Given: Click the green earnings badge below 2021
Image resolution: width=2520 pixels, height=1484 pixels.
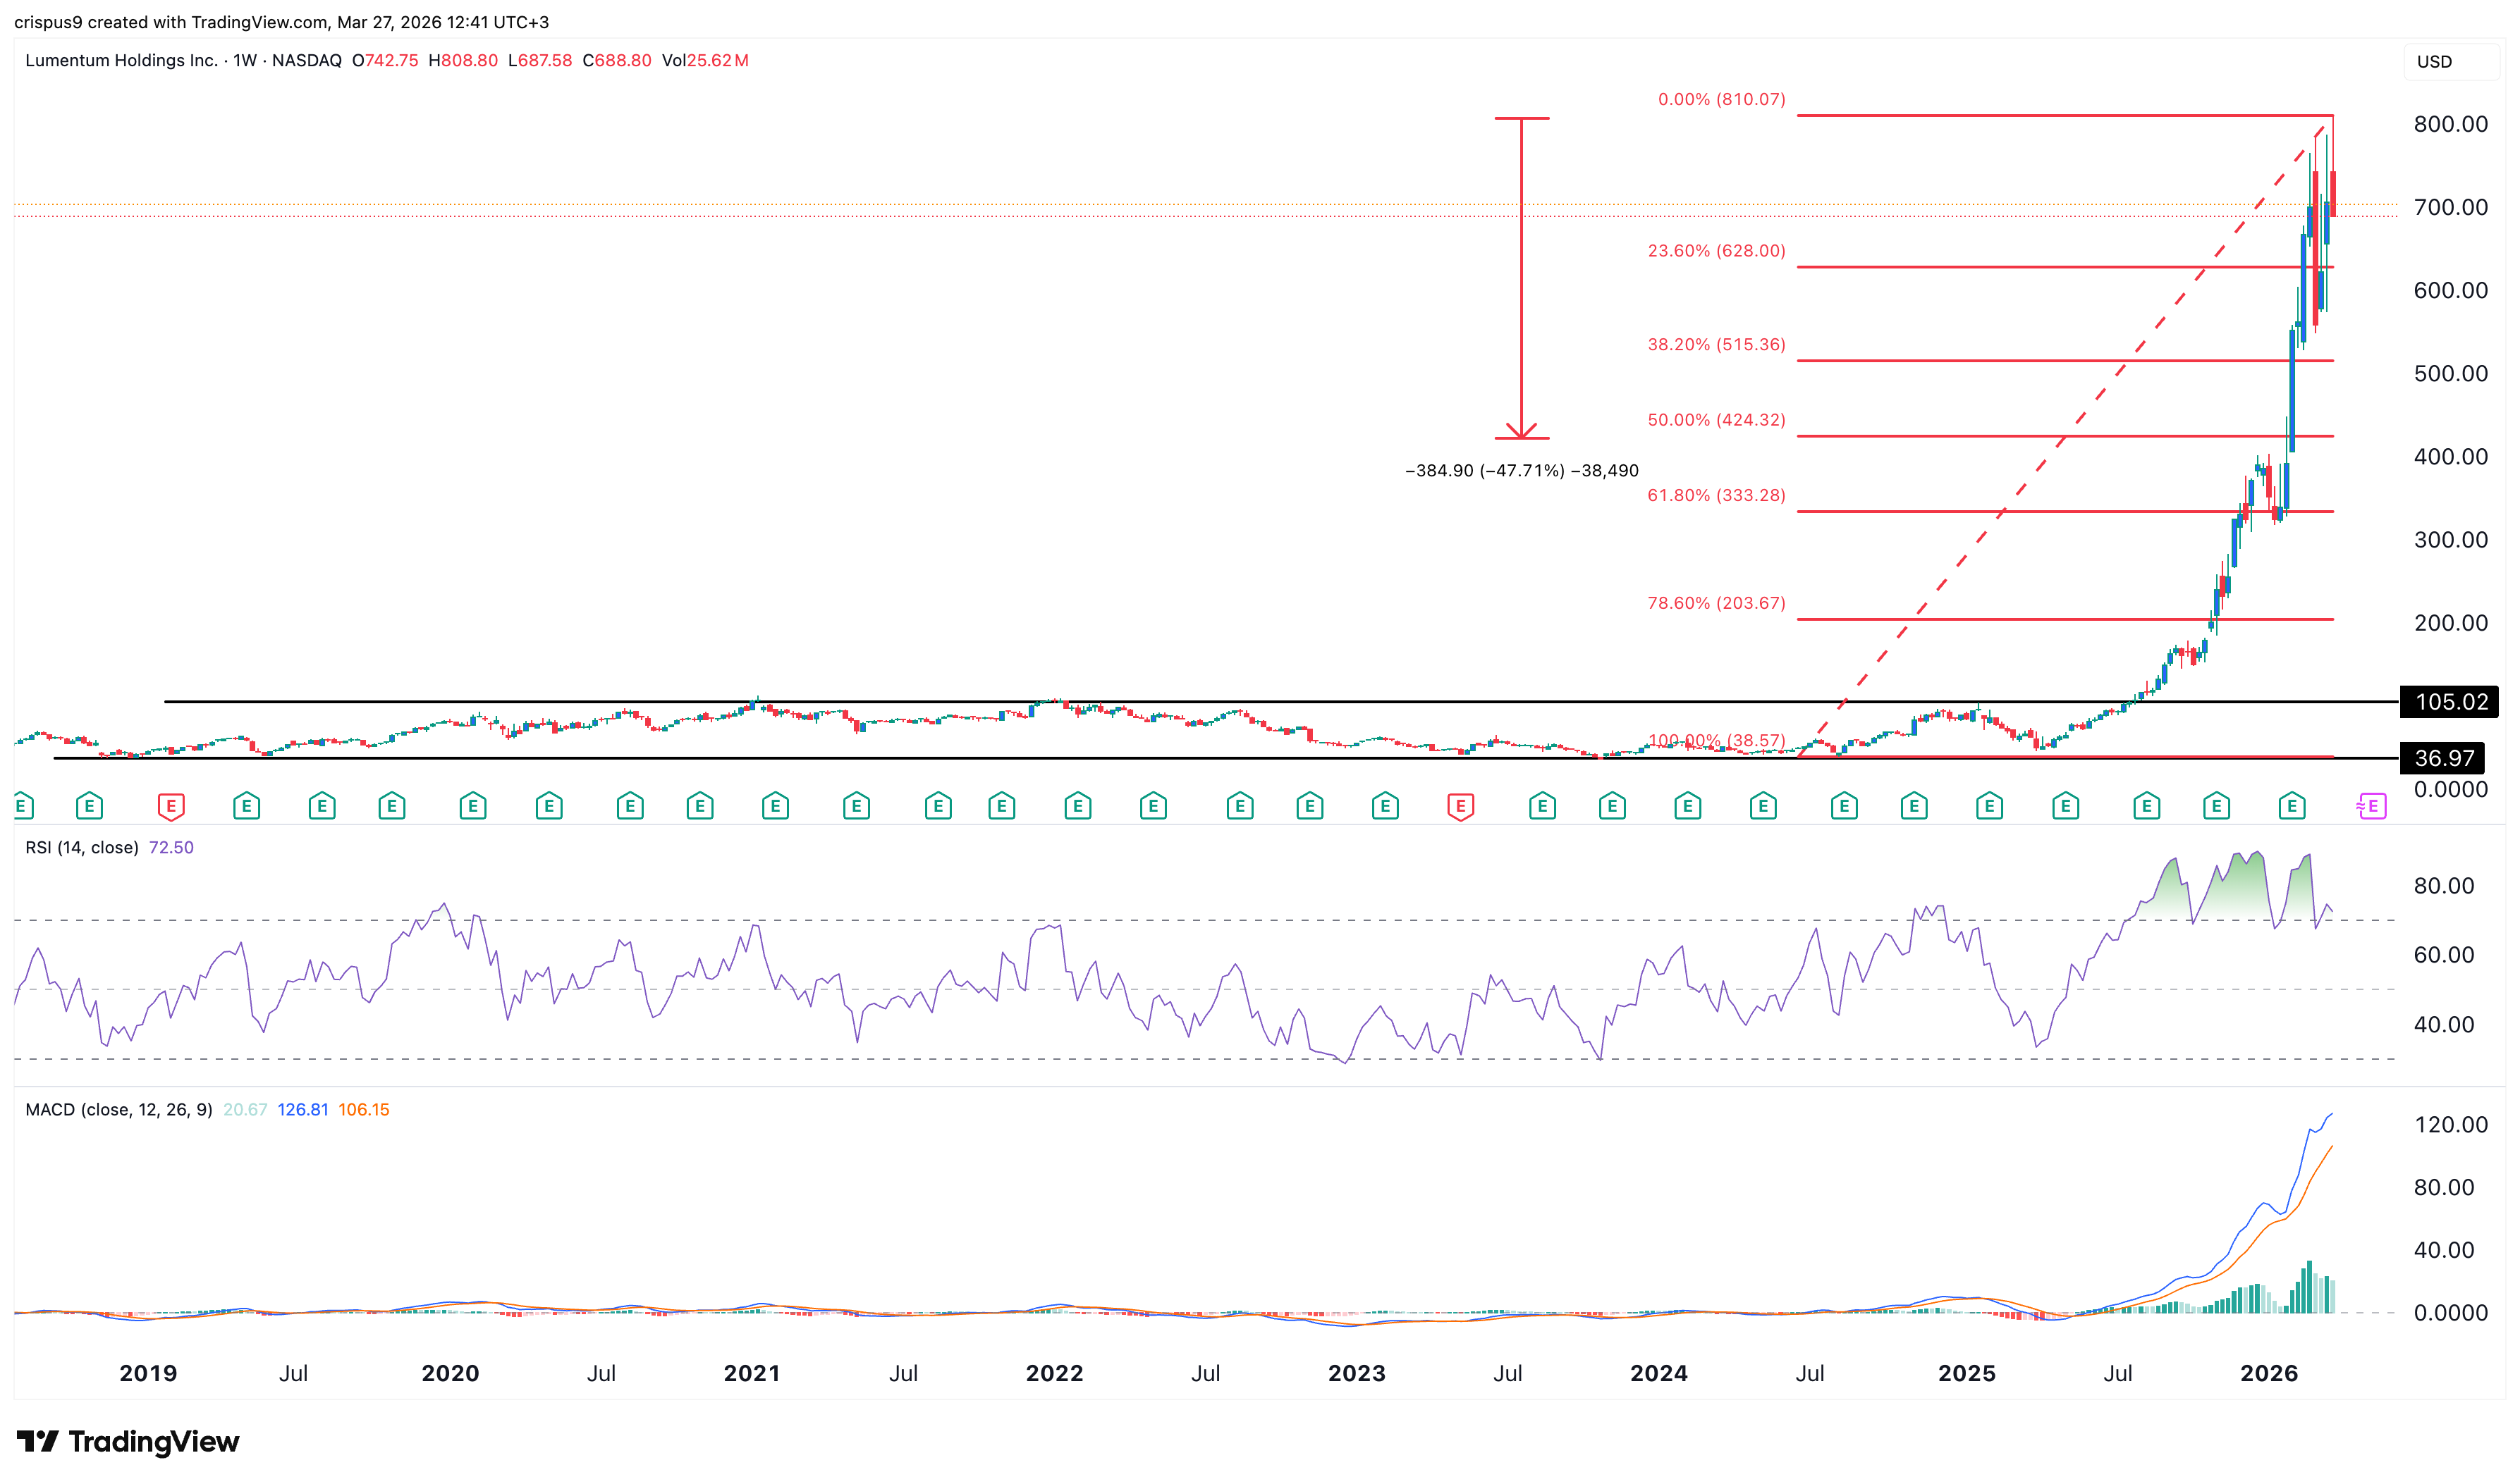Looking at the screenshot, I should [774, 806].
